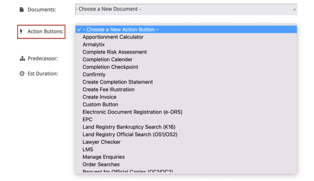Select Apportionment Calculator from the list
This screenshot has width=314, height=181.
[x=113, y=37]
